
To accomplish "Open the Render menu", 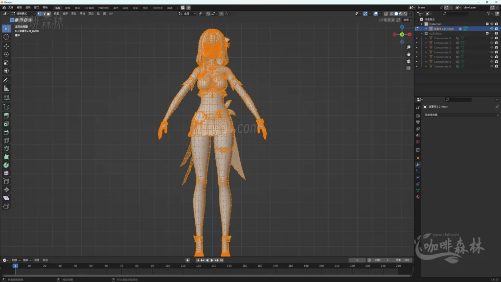I will pos(28,8).
